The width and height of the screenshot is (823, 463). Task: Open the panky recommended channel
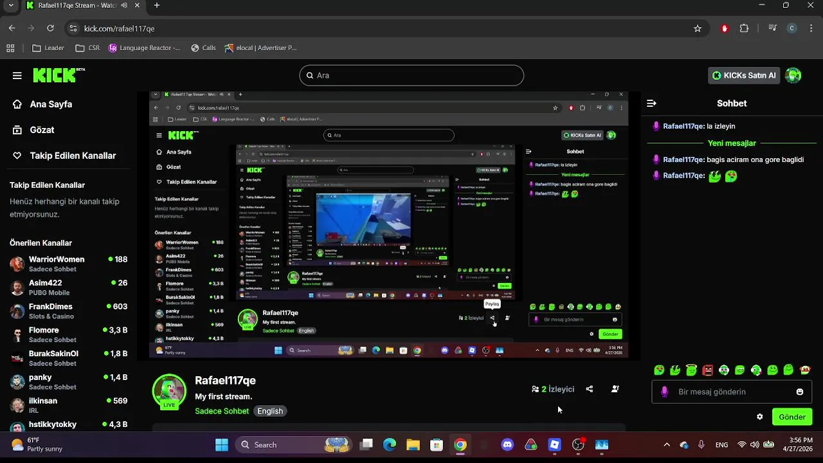point(69,382)
